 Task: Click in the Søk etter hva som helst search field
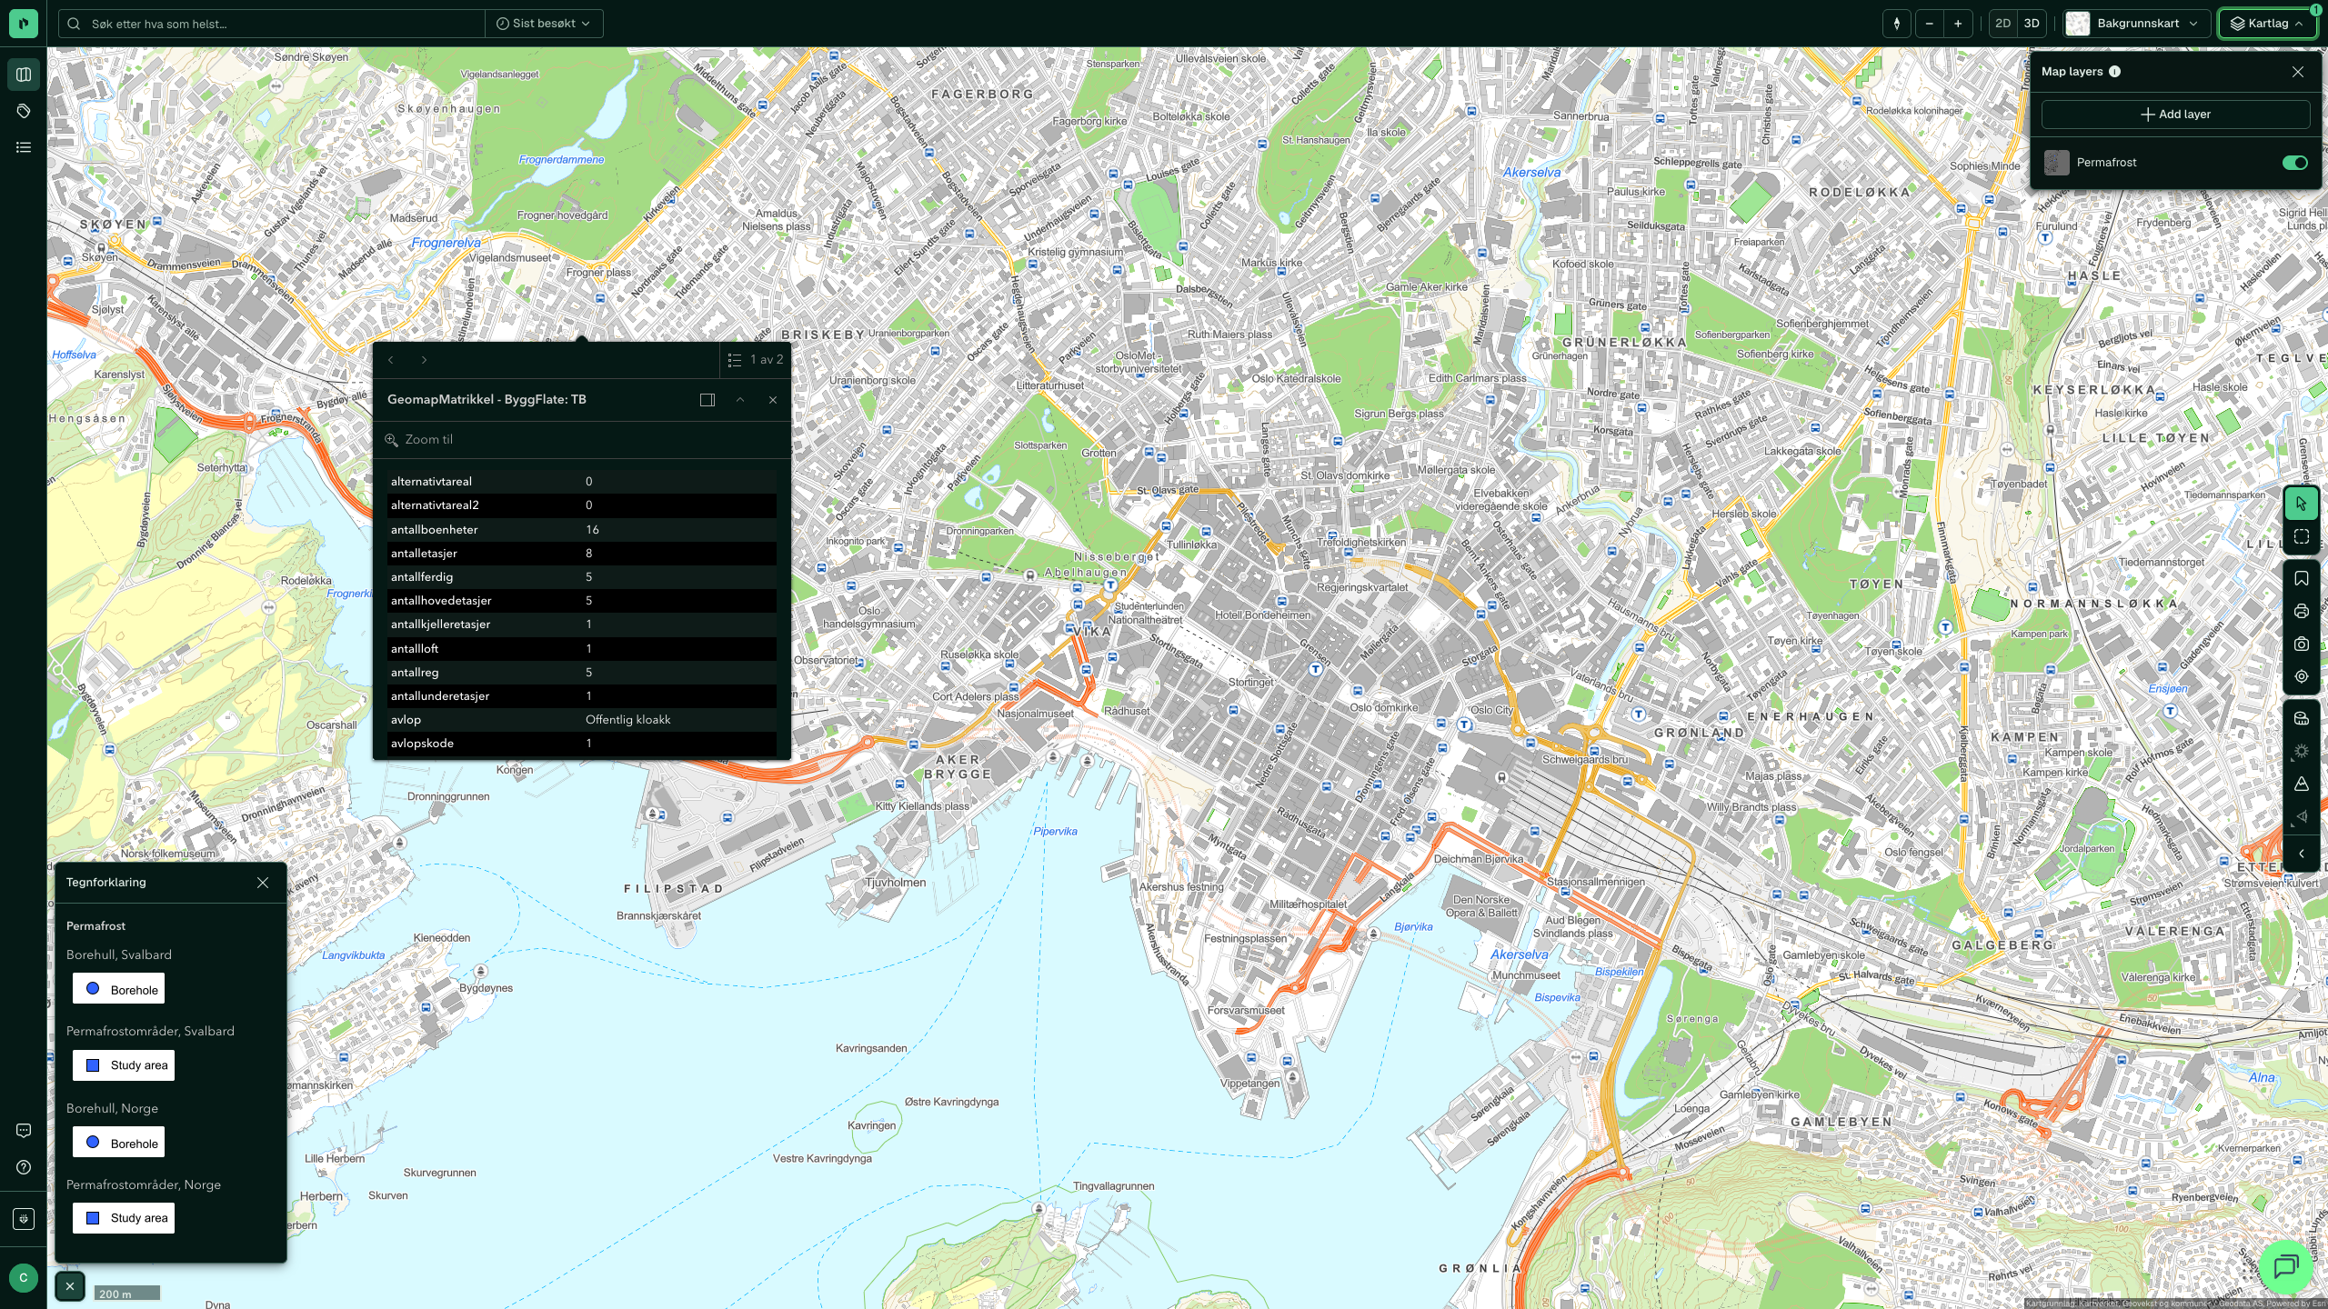(273, 24)
